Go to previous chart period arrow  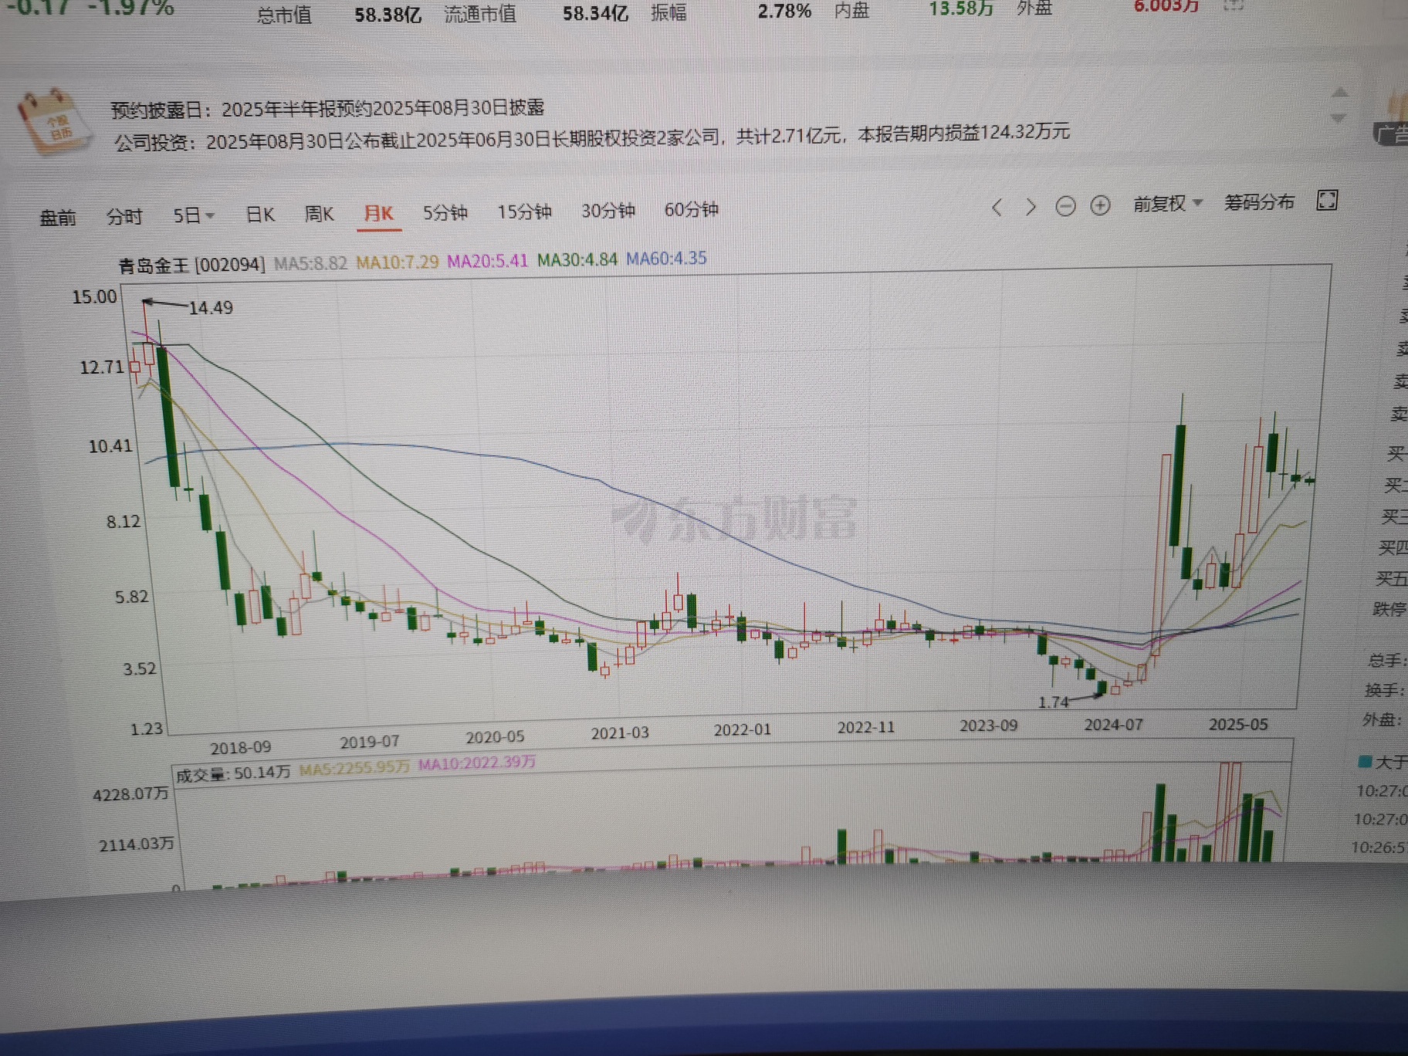997,207
